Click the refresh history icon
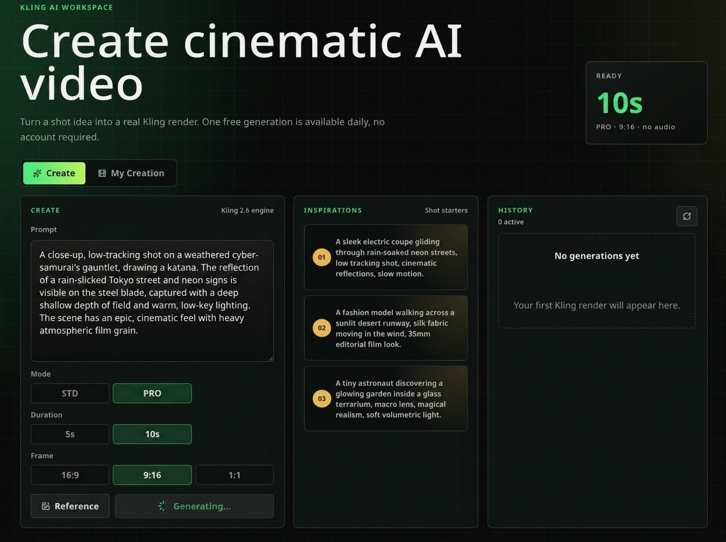This screenshot has height=542, width=726. point(687,216)
